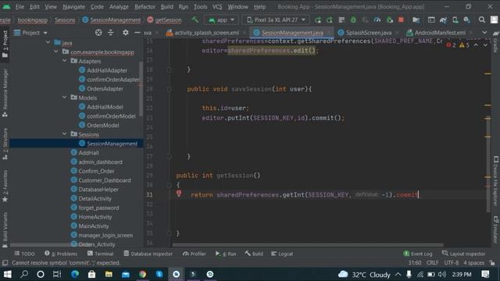Click the Run app icon in toolbar

pos(318,20)
